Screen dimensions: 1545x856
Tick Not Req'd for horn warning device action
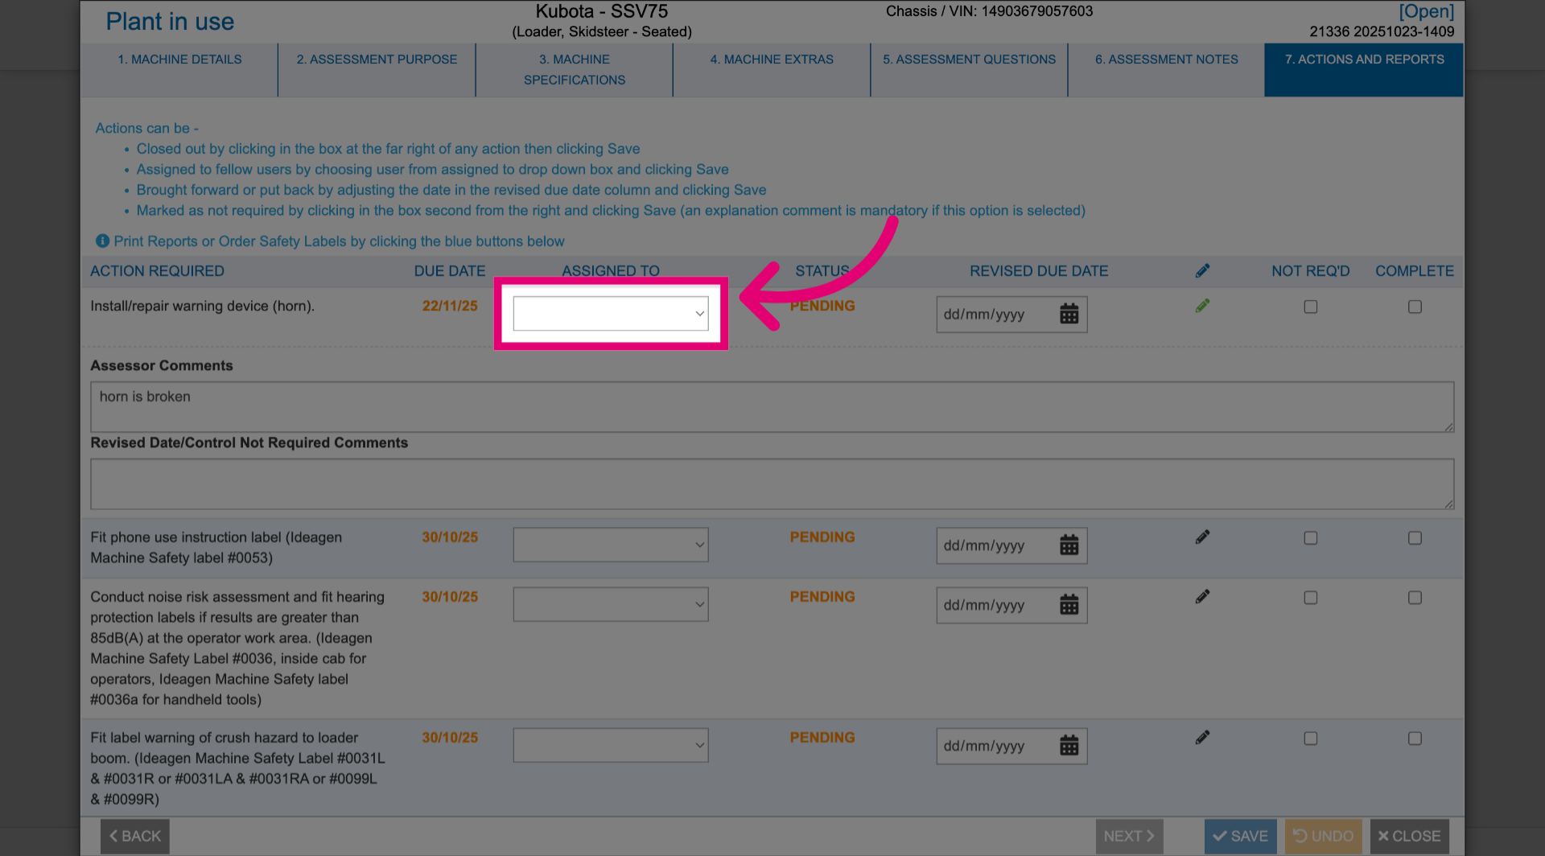(x=1310, y=307)
